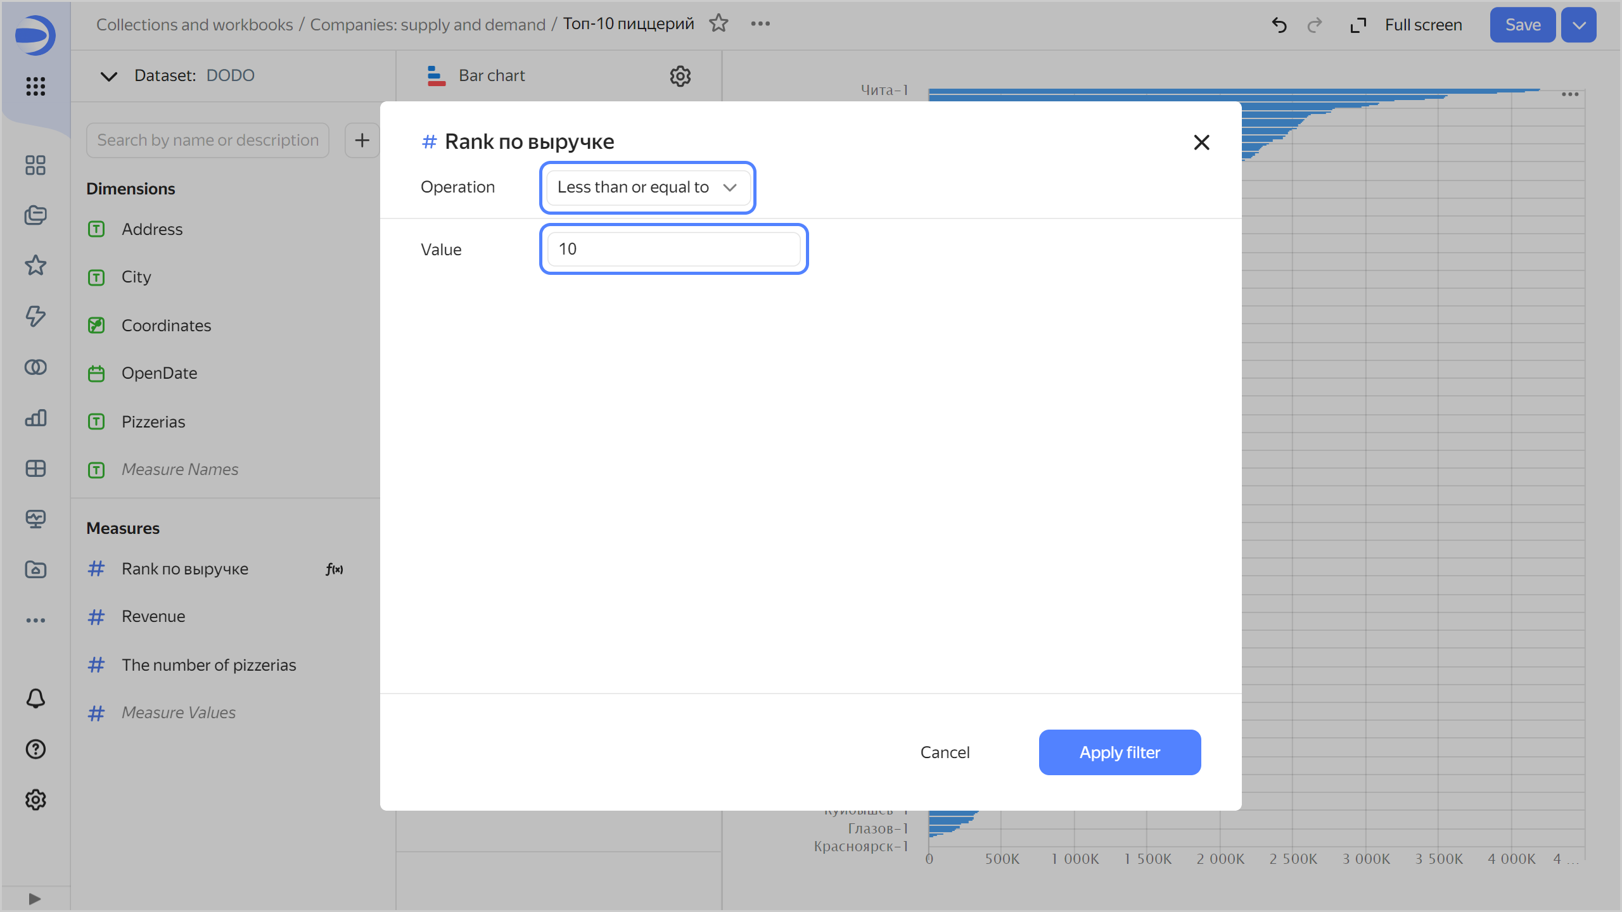Viewport: 1622px width, 912px height.
Task: Click the add field plus button
Action: (x=362, y=140)
